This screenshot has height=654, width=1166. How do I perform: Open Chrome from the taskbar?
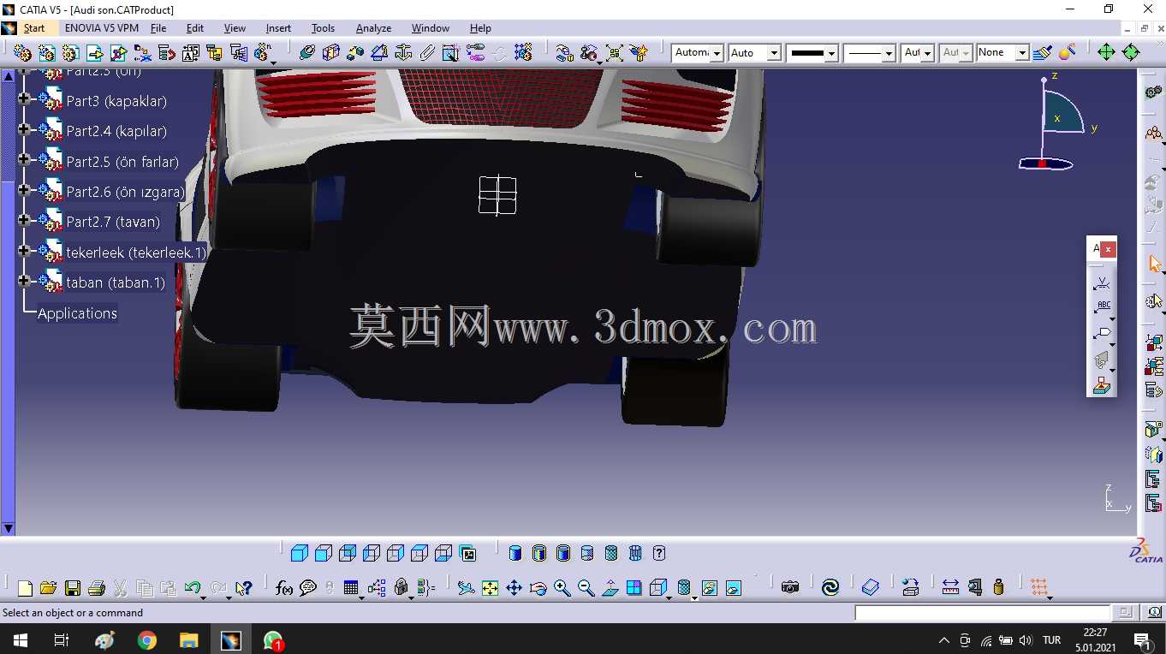coord(147,639)
